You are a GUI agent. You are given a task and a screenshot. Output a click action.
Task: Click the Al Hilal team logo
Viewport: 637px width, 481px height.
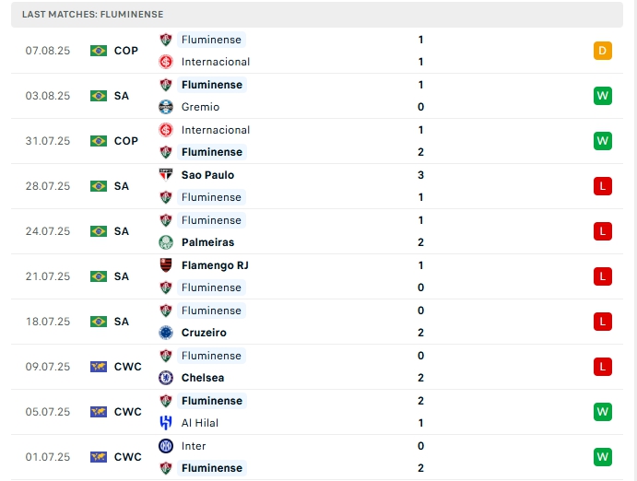click(166, 423)
